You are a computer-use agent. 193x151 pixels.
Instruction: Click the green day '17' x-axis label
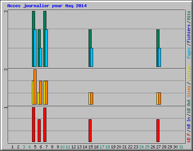[102, 147]
